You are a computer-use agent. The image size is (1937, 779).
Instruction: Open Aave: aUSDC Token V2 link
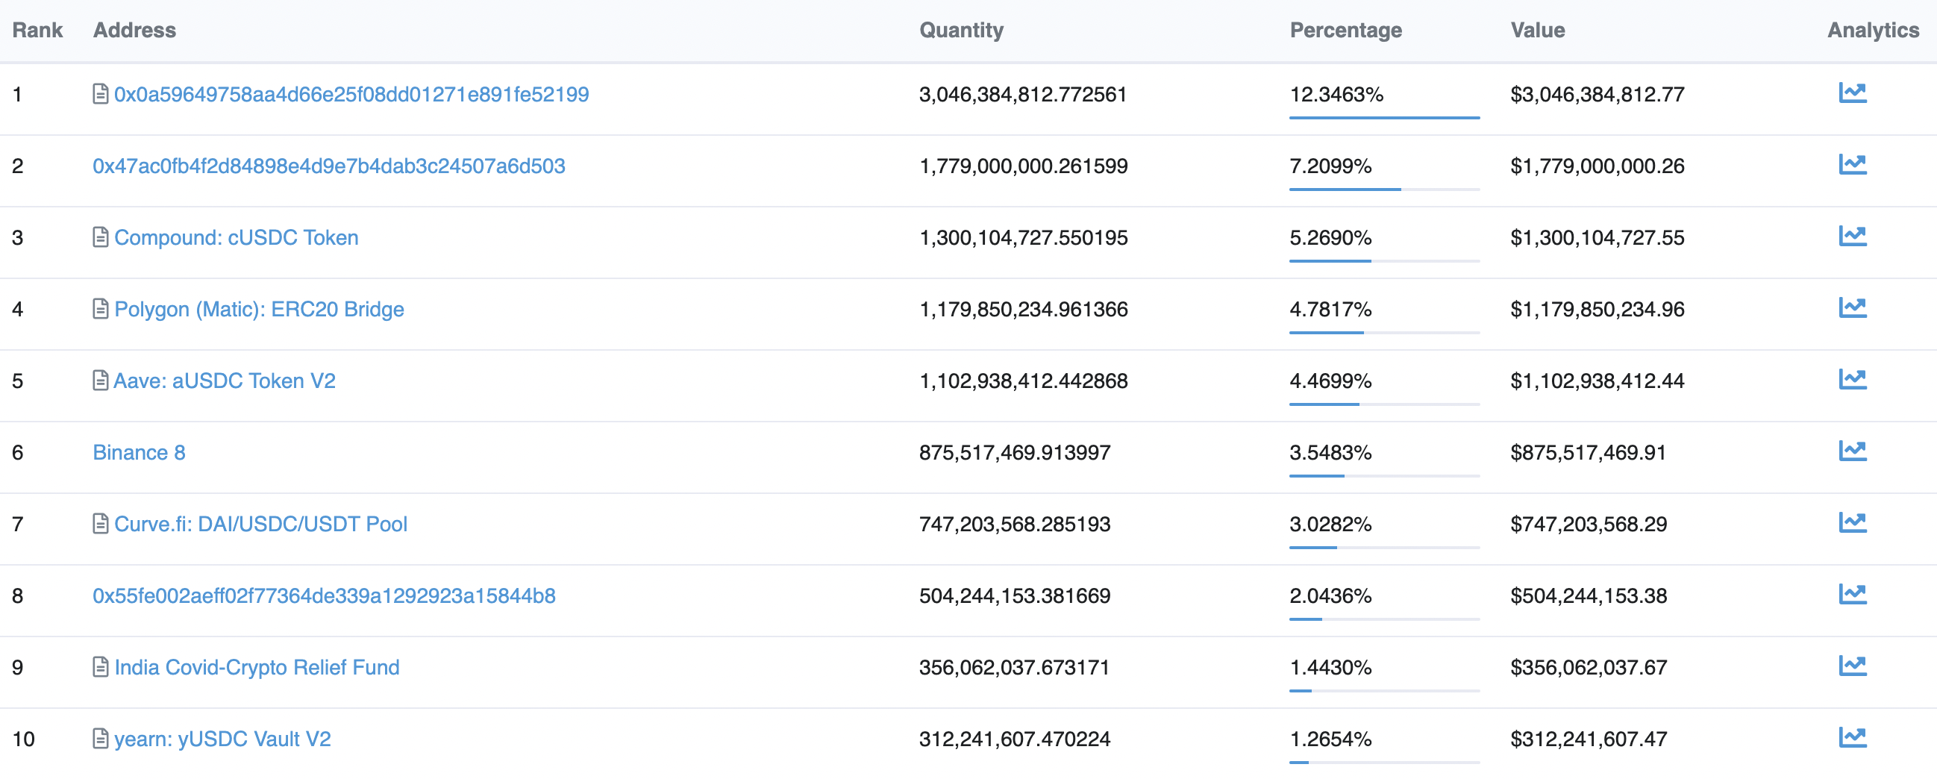click(224, 381)
